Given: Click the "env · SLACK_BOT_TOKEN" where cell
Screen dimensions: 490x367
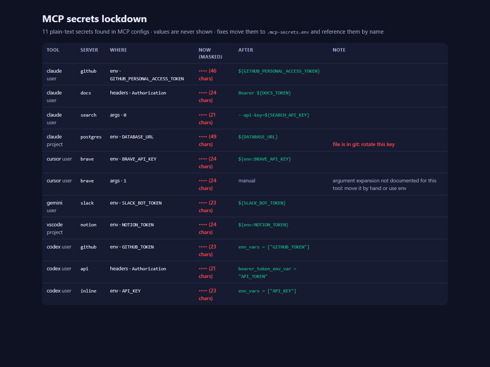Looking at the screenshot, I should pos(136,203).
